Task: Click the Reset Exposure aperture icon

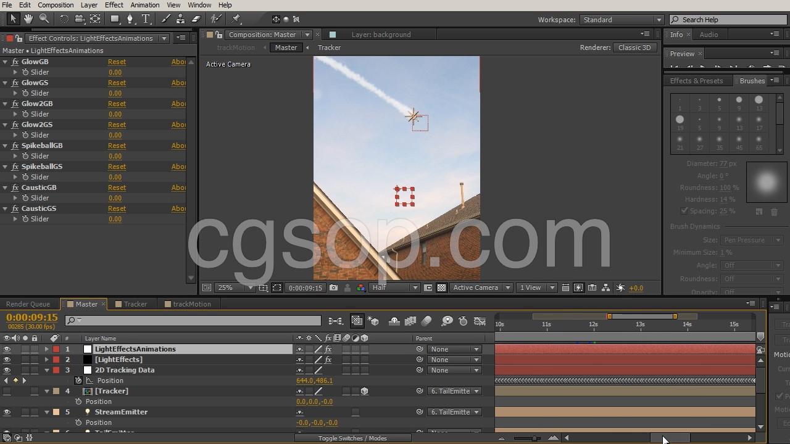Action: pyautogui.click(x=620, y=287)
